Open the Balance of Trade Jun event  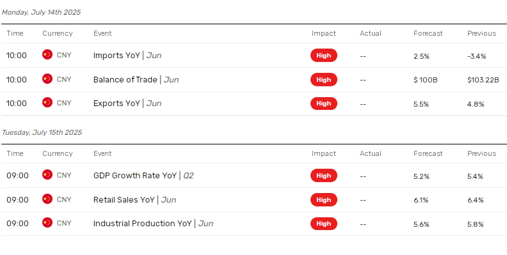(x=136, y=80)
